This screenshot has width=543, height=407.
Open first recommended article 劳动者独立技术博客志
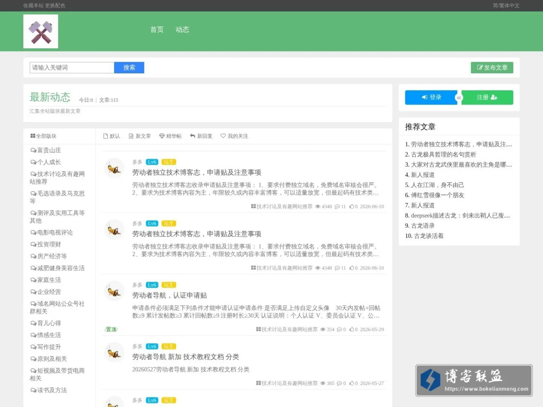[462, 144]
